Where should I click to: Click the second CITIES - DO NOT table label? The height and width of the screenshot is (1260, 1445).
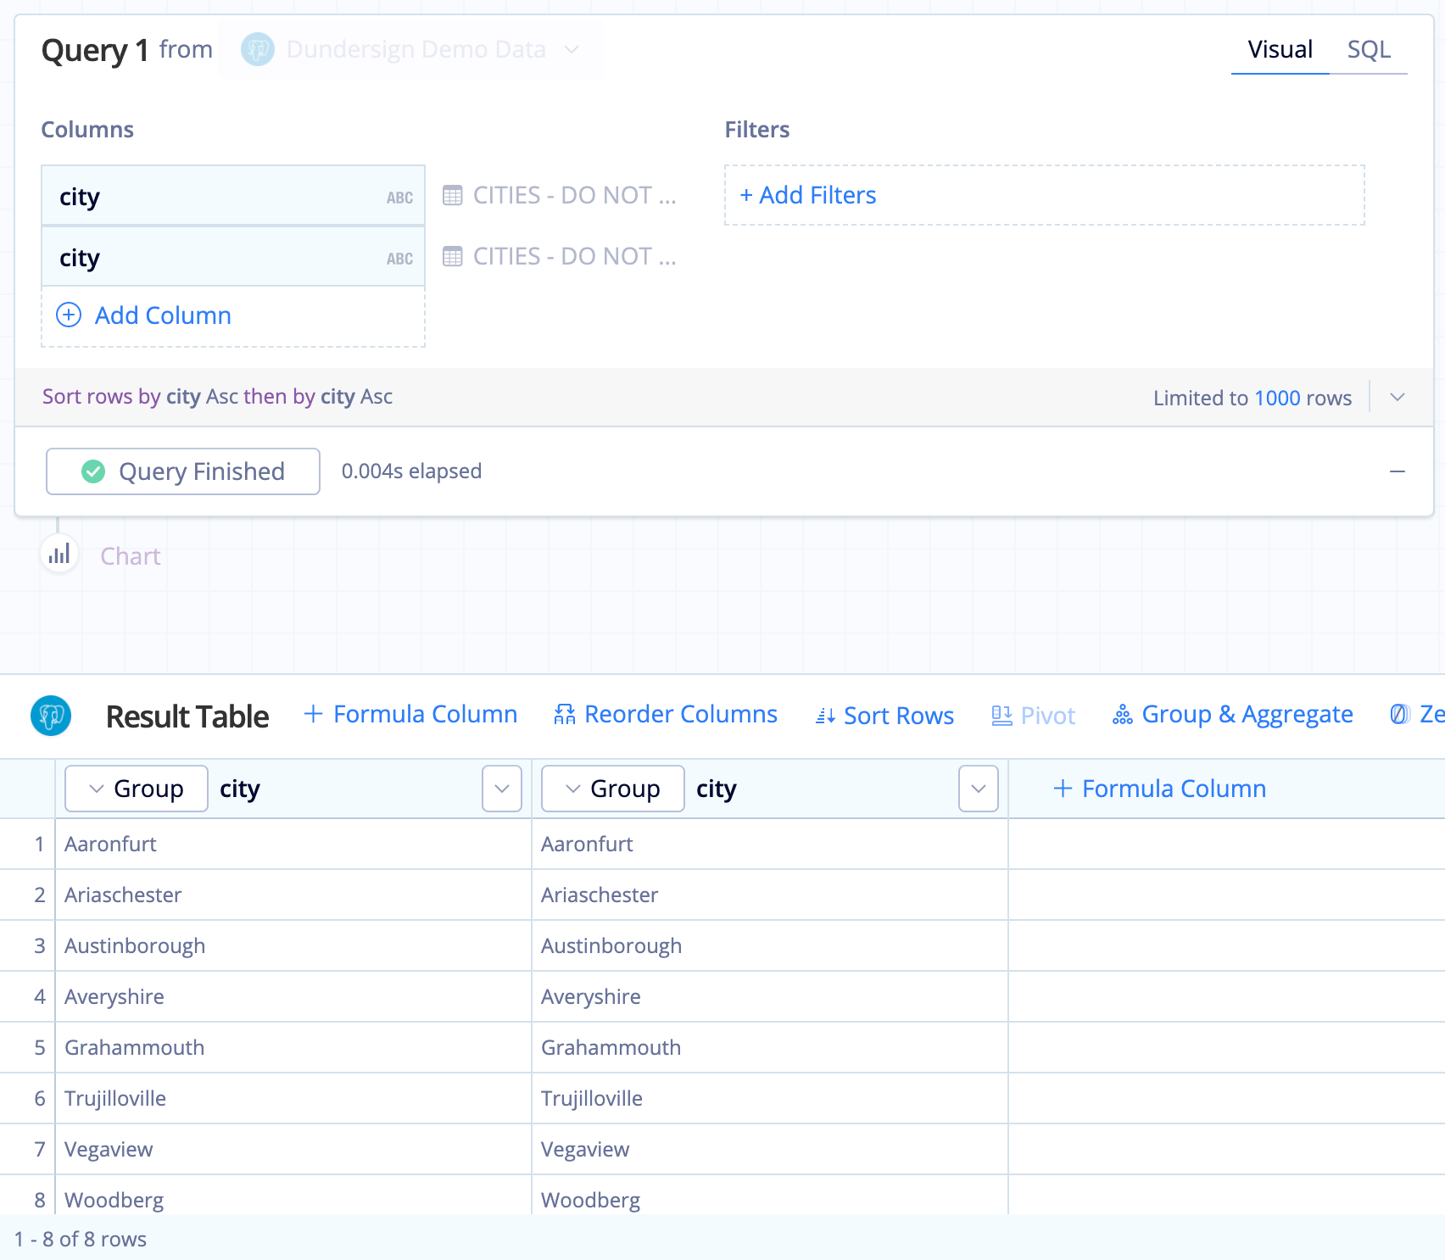point(575,257)
